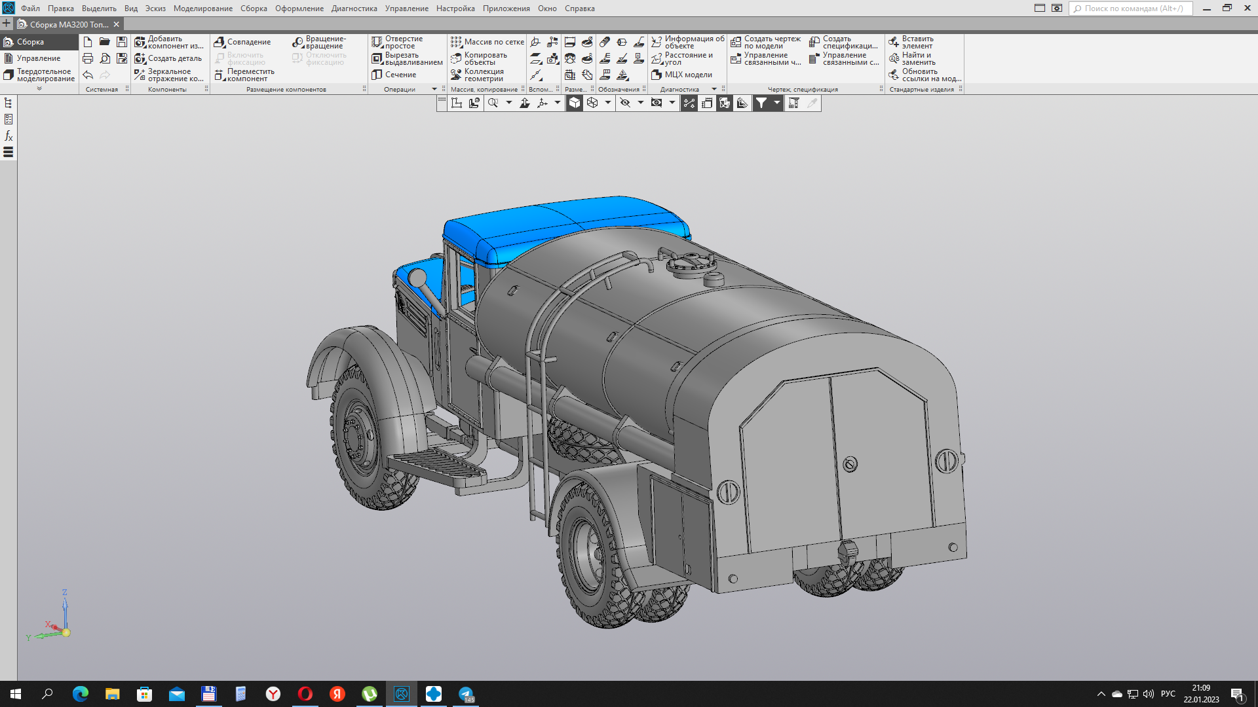Expand the filter funnel dropdown arrow
Image resolution: width=1258 pixels, height=707 pixels.
777,103
